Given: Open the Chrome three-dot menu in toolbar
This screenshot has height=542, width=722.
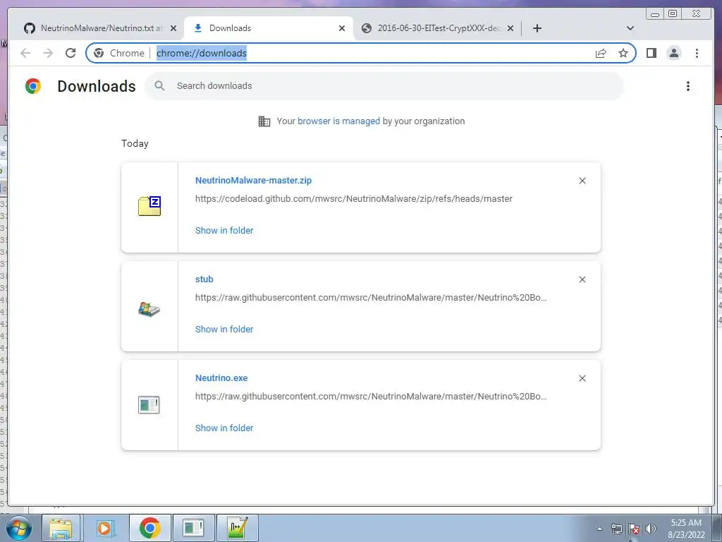Looking at the screenshot, I should [x=697, y=53].
